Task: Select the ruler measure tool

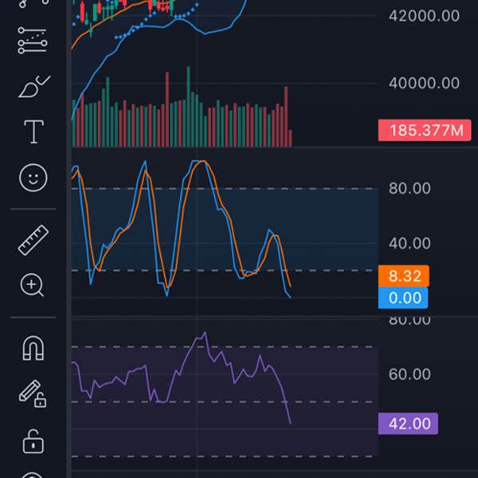Action: pyautogui.click(x=33, y=240)
